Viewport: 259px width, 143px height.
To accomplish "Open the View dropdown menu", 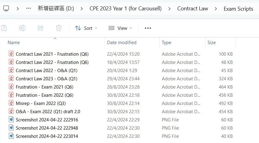I will click(120, 28).
